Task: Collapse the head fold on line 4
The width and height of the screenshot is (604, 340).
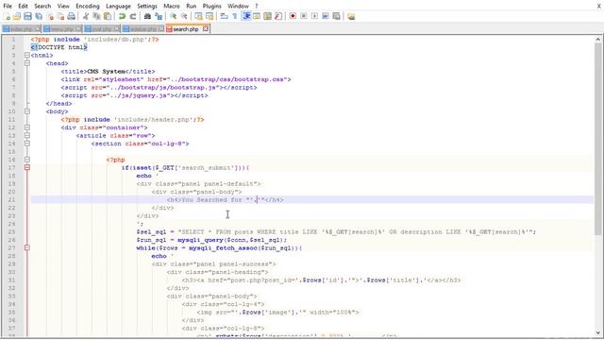Action: coord(27,63)
